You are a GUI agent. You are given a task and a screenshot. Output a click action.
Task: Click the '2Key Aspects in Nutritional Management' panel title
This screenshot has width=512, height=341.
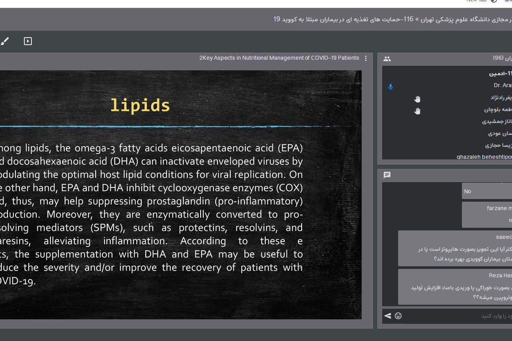coord(279,58)
